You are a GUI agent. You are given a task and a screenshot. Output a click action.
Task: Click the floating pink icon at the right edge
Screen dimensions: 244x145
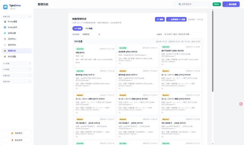point(241,104)
